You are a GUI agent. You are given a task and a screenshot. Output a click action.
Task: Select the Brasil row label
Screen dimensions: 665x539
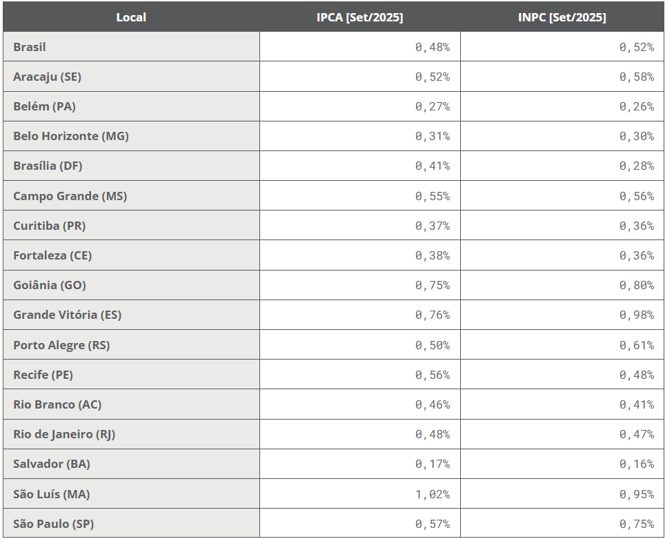click(30, 47)
